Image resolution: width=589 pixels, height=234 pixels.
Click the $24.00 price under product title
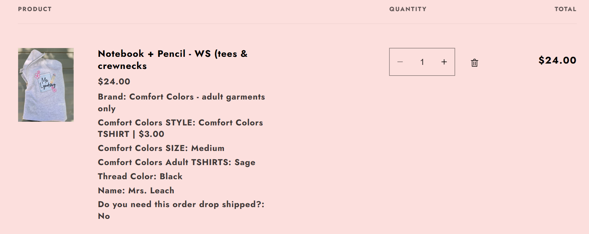point(114,81)
